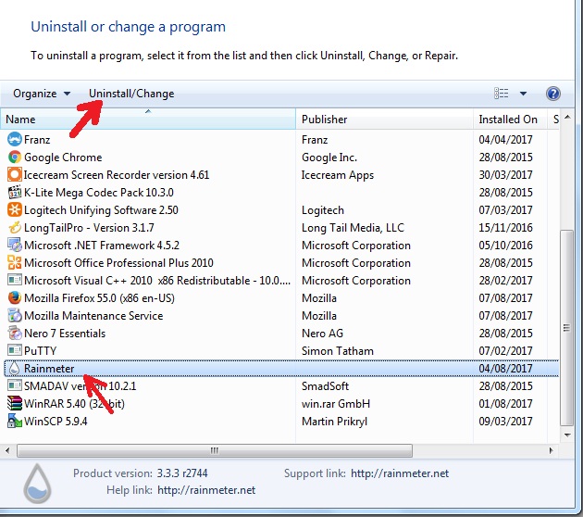Viewport: 583px width, 517px height.
Task: Select the Rainmeter entry name
Action: point(49,369)
